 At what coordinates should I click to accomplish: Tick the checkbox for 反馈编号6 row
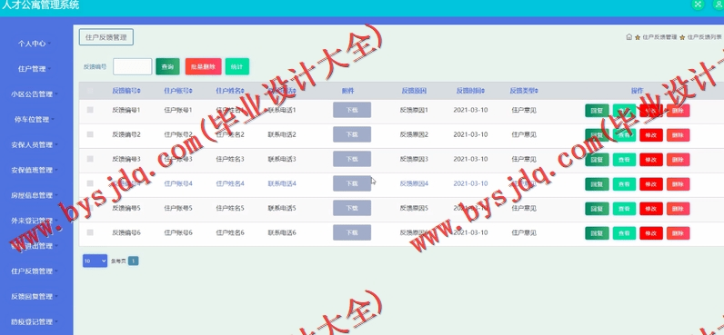pos(90,232)
